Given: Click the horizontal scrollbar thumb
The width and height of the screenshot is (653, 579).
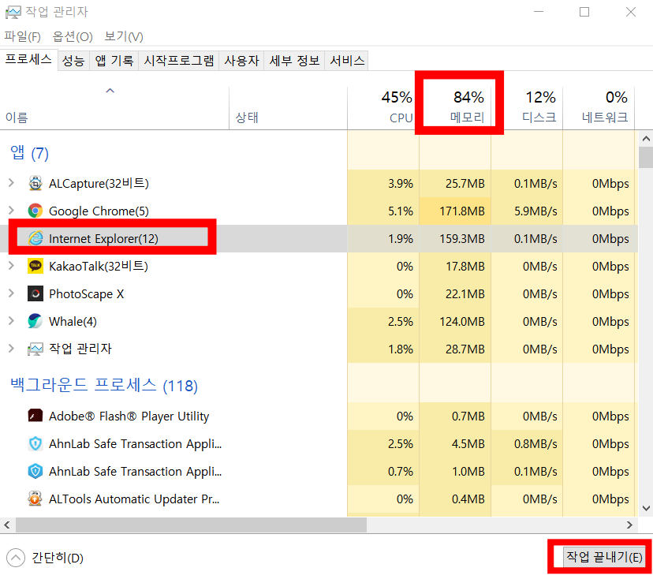Looking at the screenshot, I should [191, 525].
